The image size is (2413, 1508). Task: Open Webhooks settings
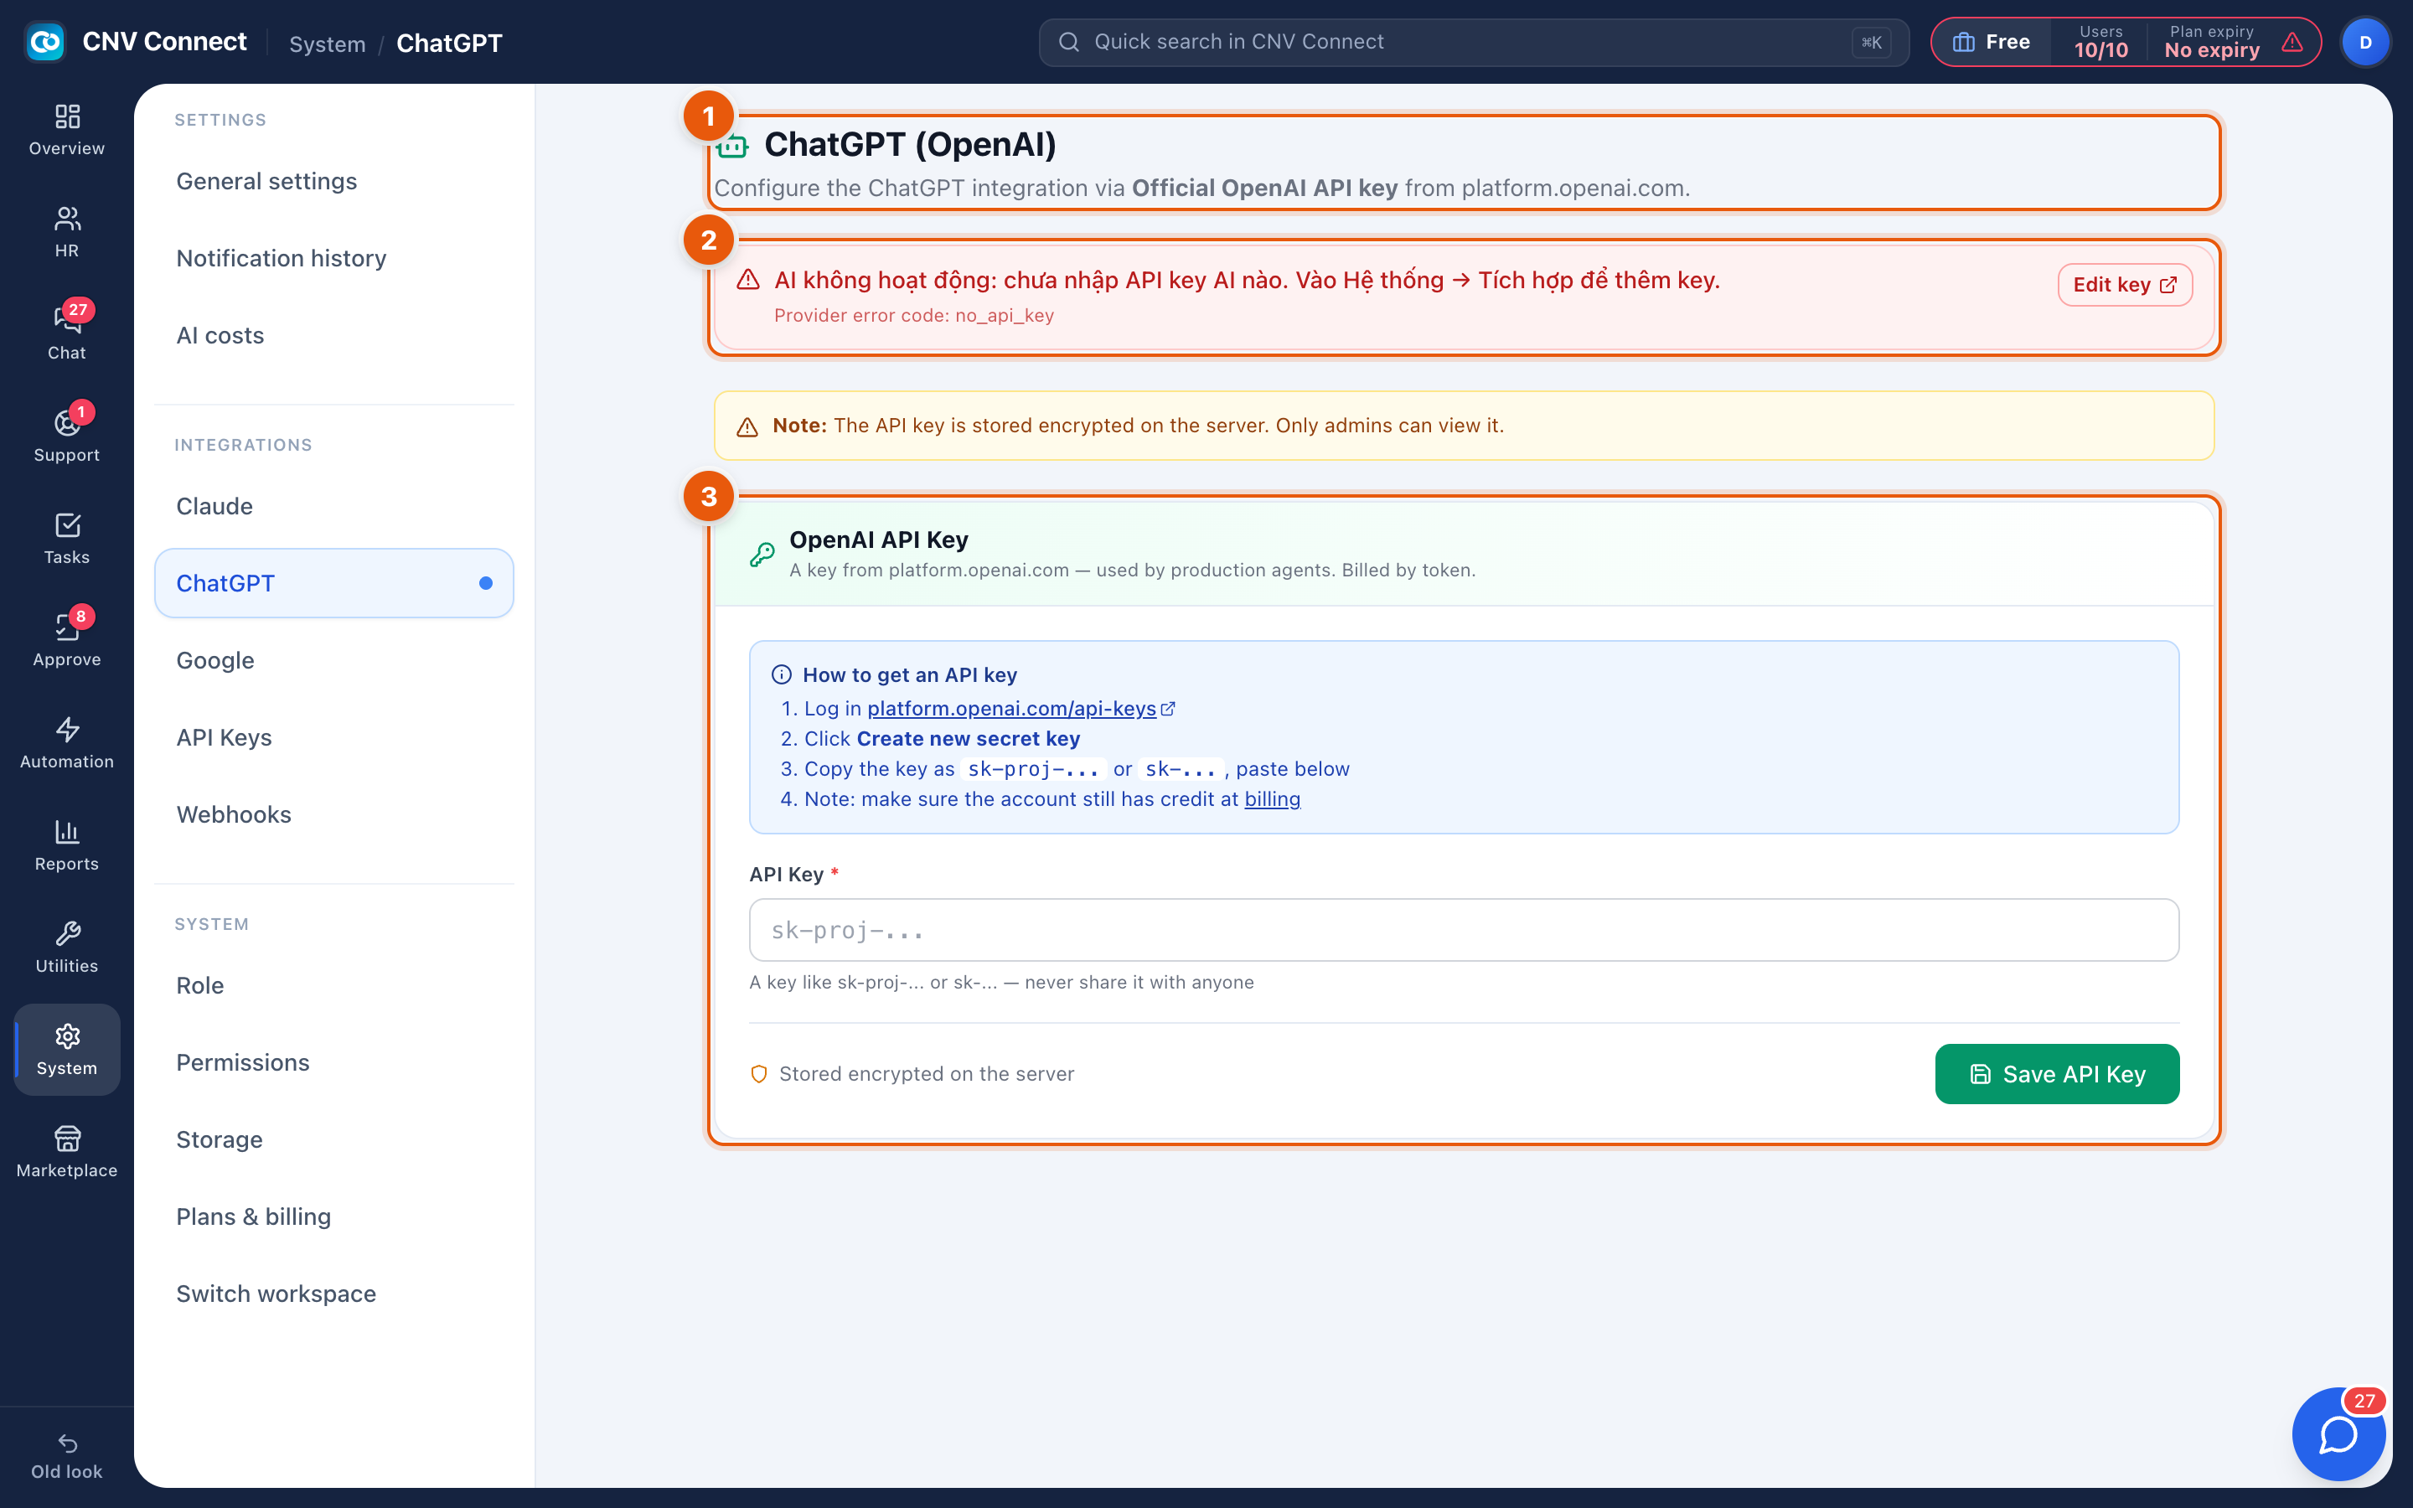pos(334,813)
